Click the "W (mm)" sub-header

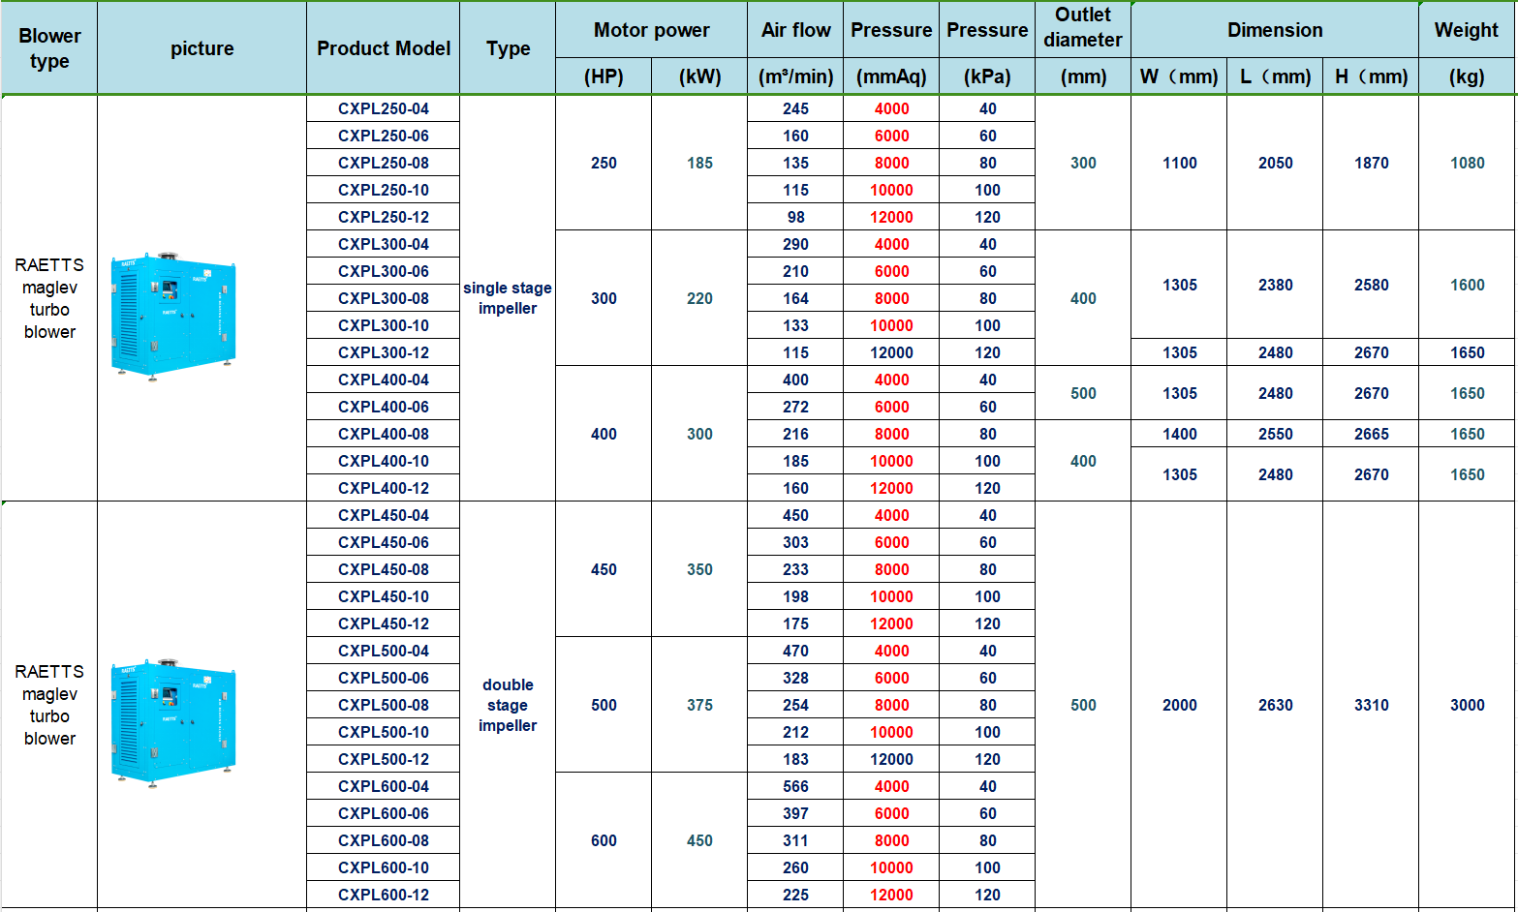click(1179, 76)
